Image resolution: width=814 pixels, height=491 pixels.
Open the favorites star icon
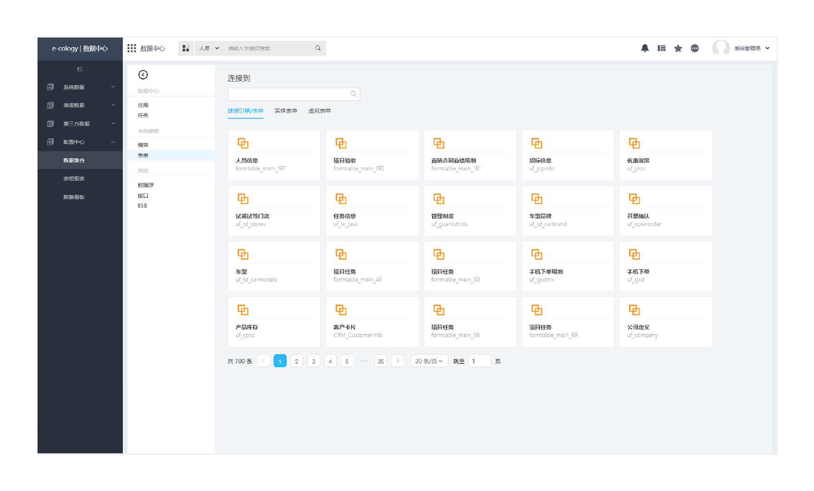tap(678, 48)
